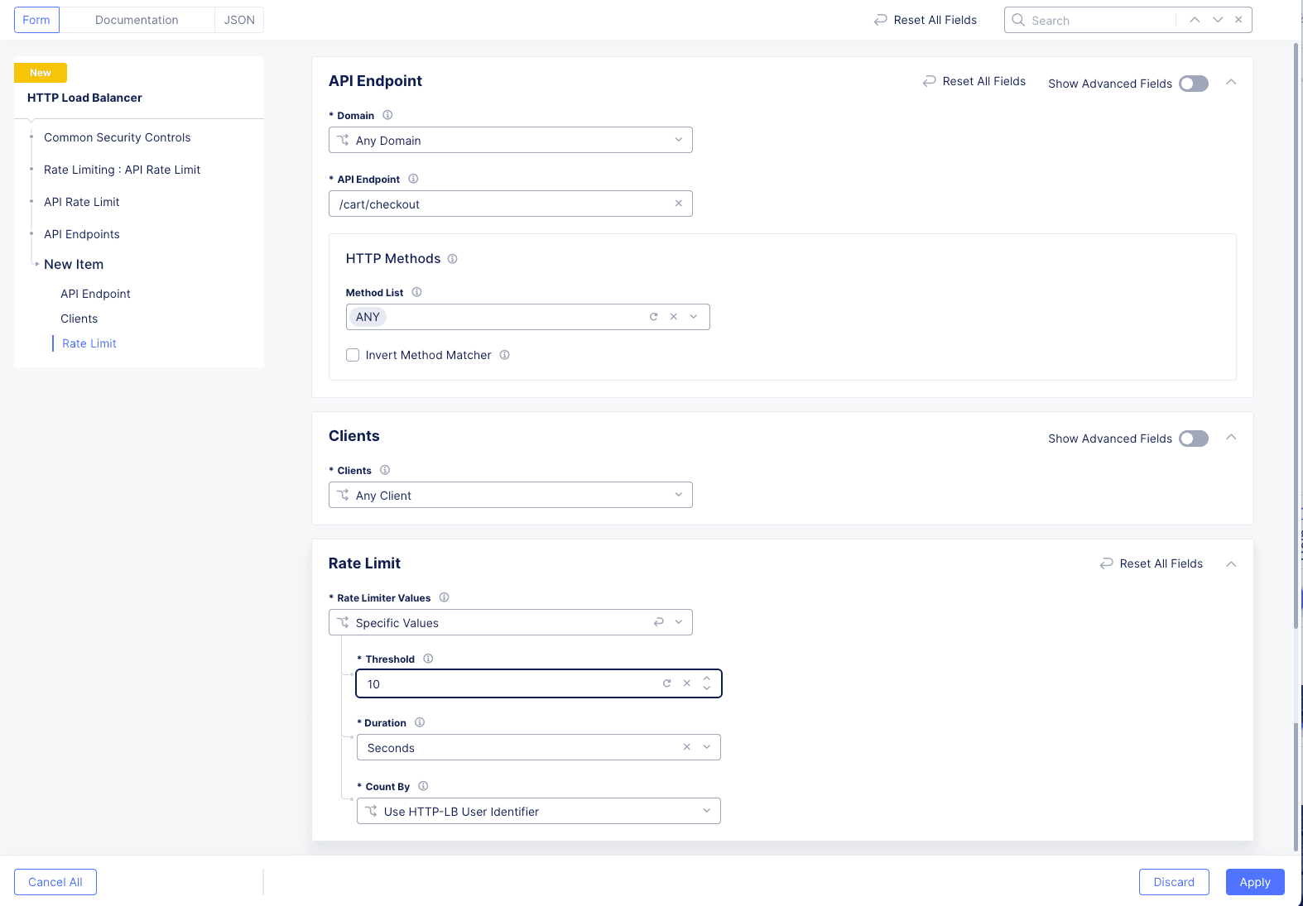Select Clients in the left navigation tree
Screen dimensions: 1303x906
(x=79, y=319)
